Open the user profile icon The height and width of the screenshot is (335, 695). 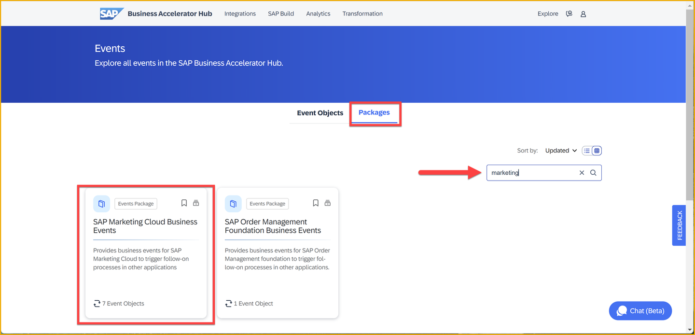(583, 14)
